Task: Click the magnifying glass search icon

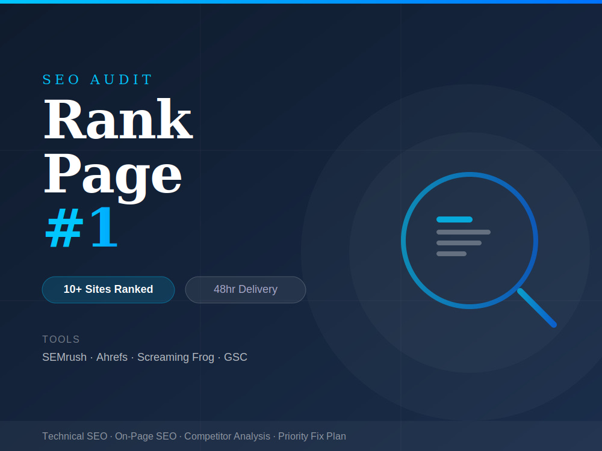Action: point(478,250)
